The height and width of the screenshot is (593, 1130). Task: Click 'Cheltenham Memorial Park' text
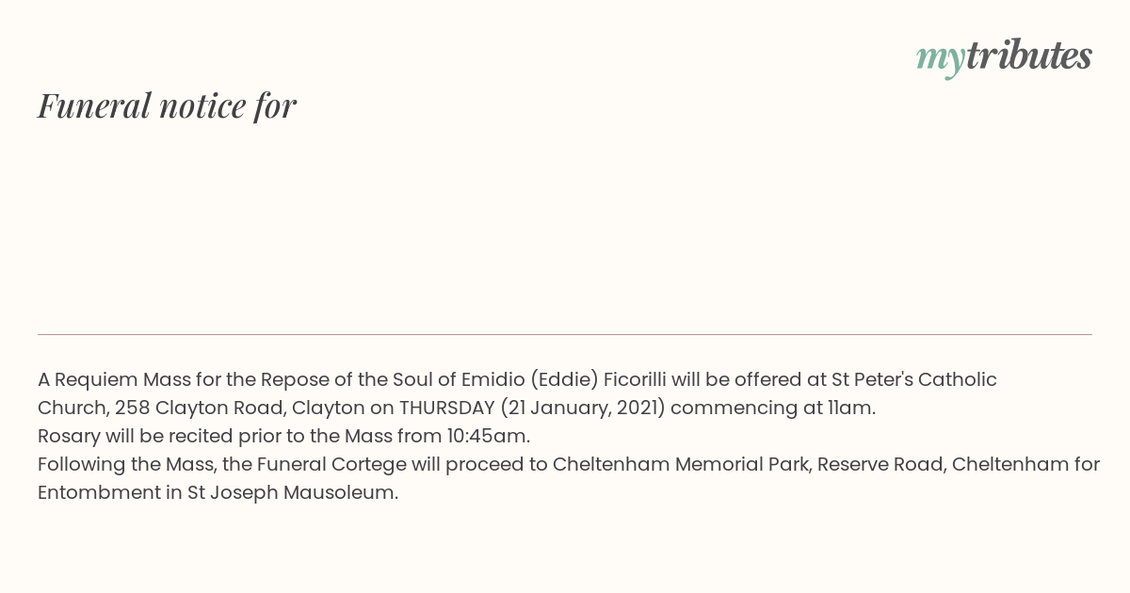click(x=682, y=465)
